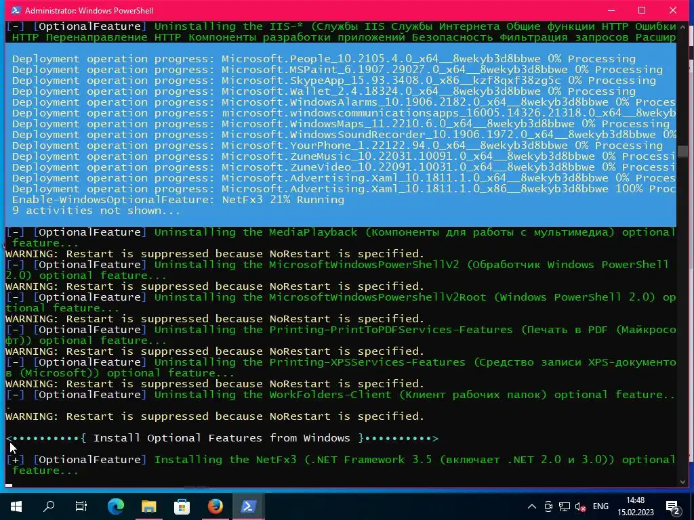Show hidden system tray icons
Image resolution: width=694 pixels, height=520 pixels.
click(x=532, y=506)
